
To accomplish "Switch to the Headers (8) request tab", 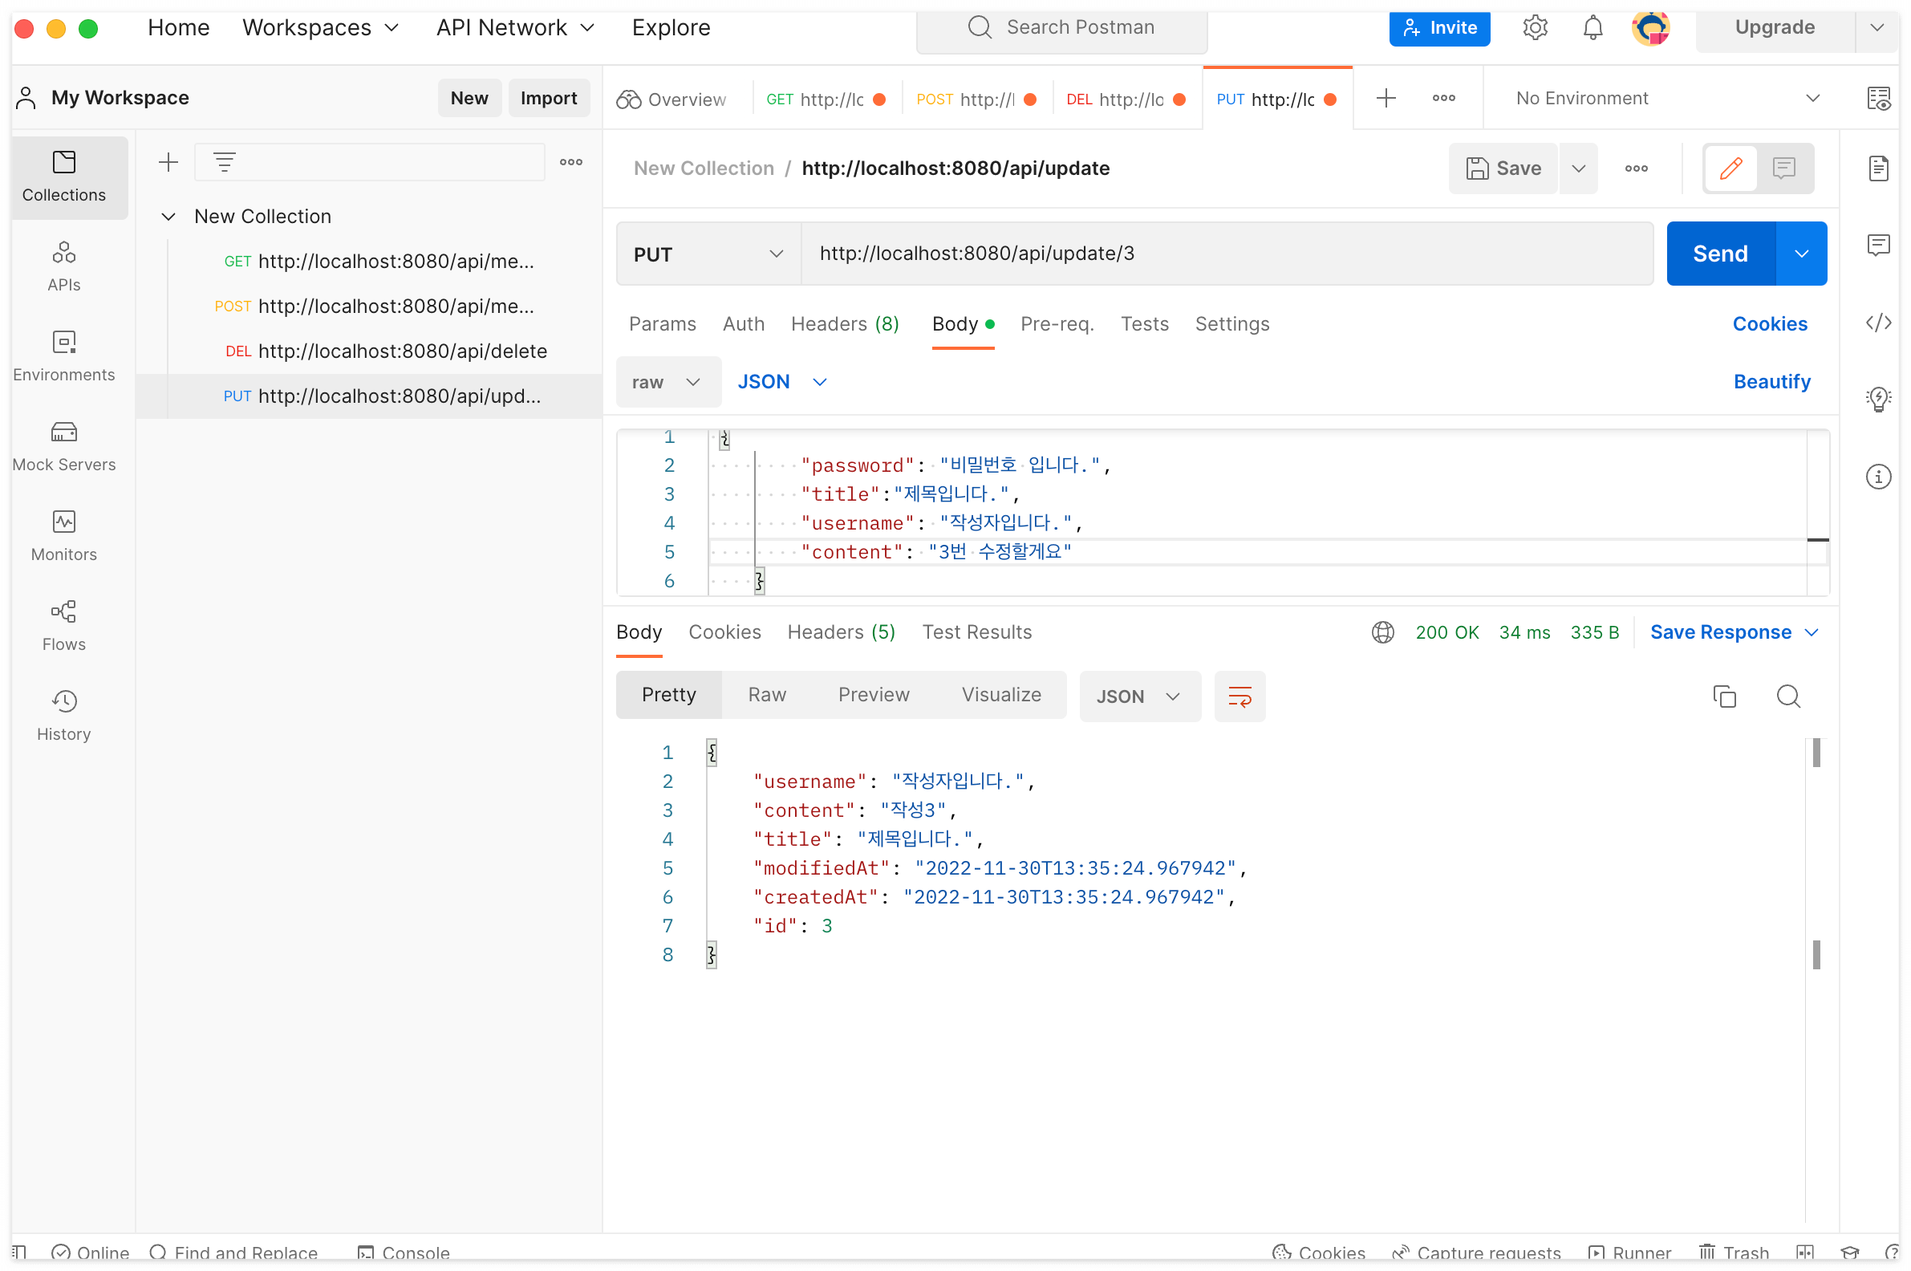I will tap(845, 323).
